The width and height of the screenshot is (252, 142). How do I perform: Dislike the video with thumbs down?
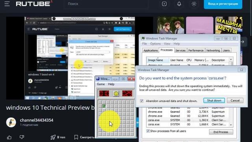pyautogui.click(x=22, y=137)
